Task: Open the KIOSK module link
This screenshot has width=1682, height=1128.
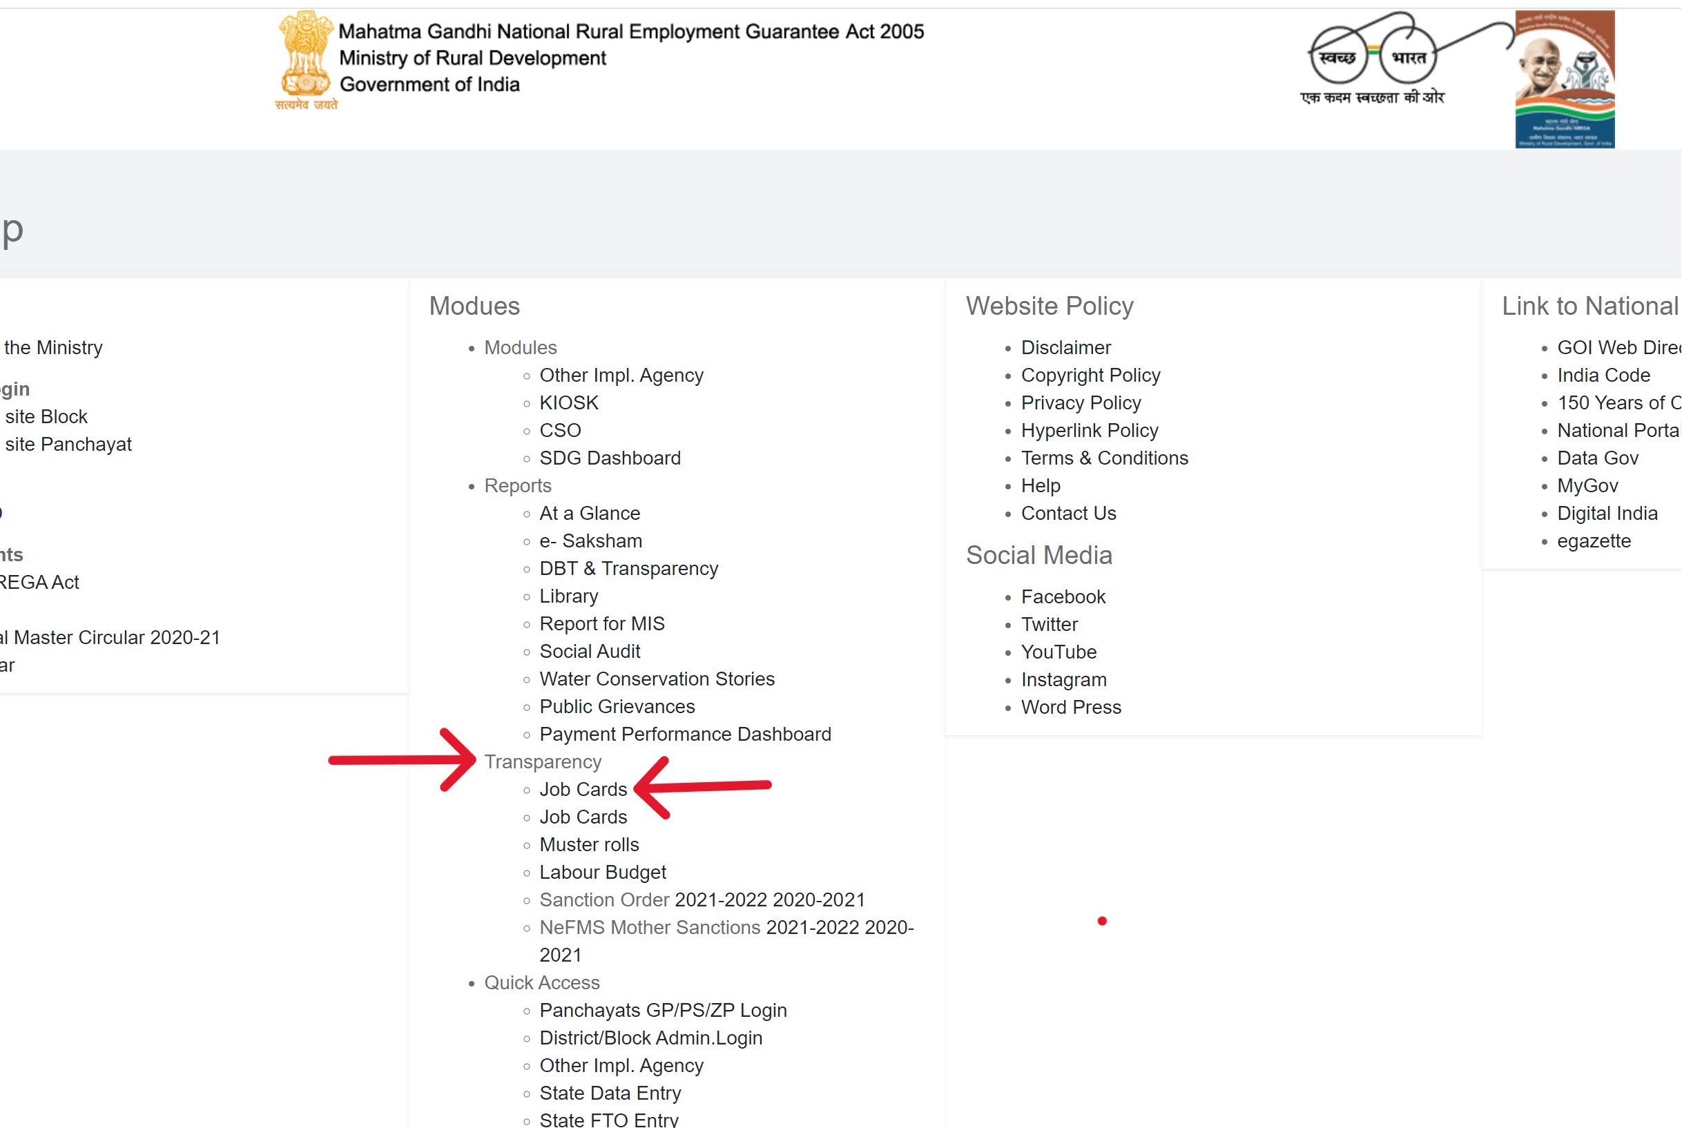Action: (x=568, y=403)
